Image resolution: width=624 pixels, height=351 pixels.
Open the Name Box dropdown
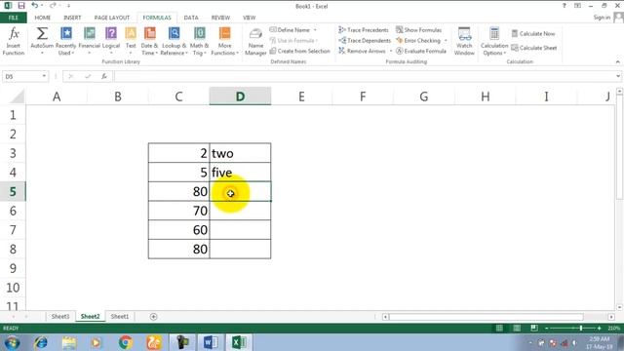(x=44, y=76)
